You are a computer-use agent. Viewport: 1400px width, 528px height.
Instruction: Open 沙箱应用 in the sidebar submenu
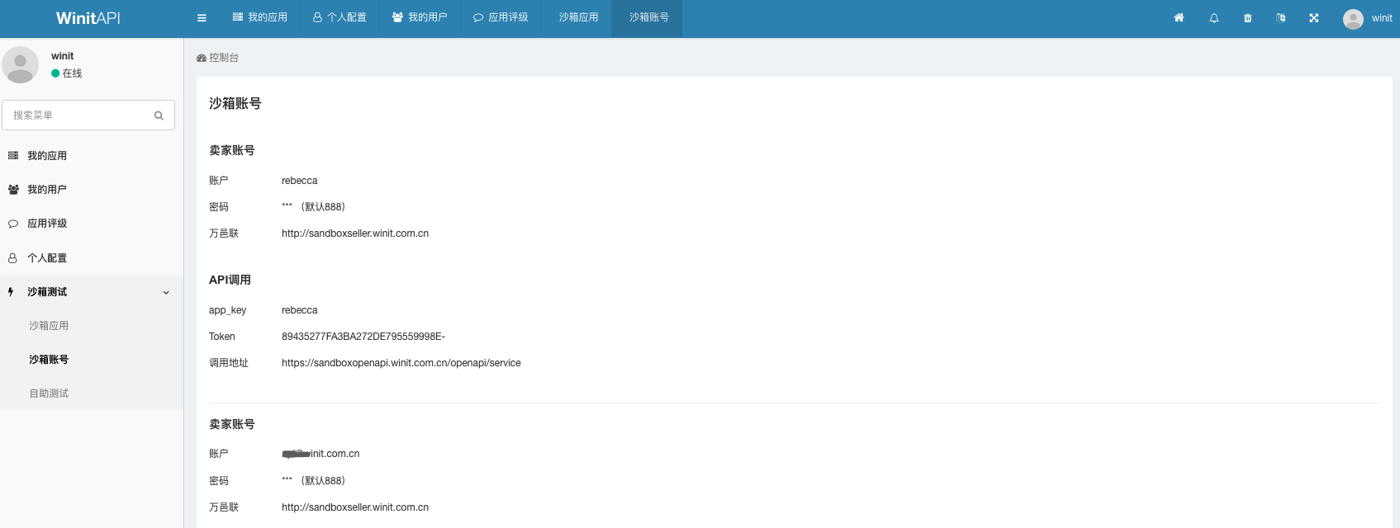tap(49, 326)
